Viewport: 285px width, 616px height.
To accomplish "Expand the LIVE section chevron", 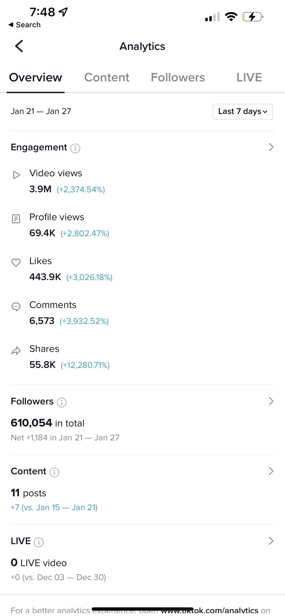I will tap(271, 541).
